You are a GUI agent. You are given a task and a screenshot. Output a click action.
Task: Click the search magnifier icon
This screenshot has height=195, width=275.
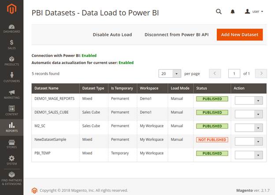pyautogui.click(x=219, y=11)
